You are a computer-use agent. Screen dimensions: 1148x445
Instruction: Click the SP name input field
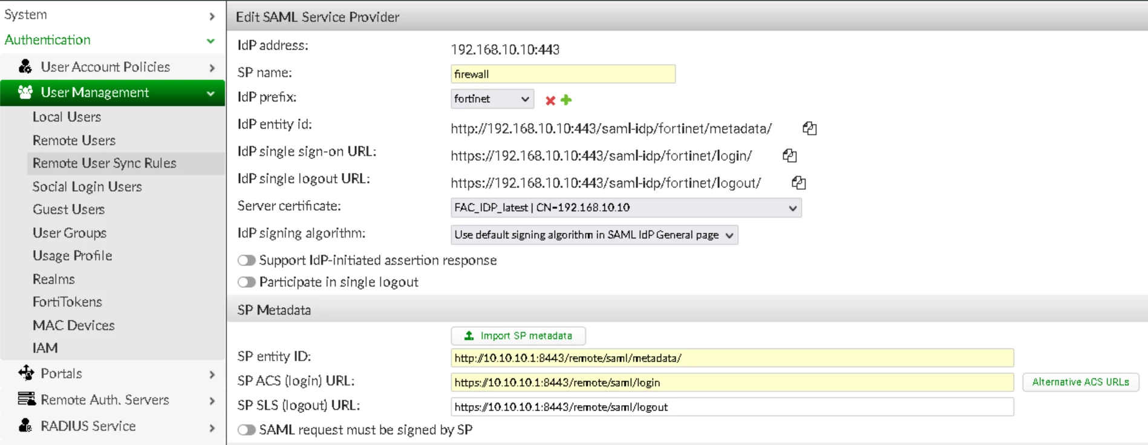(x=563, y=74)
